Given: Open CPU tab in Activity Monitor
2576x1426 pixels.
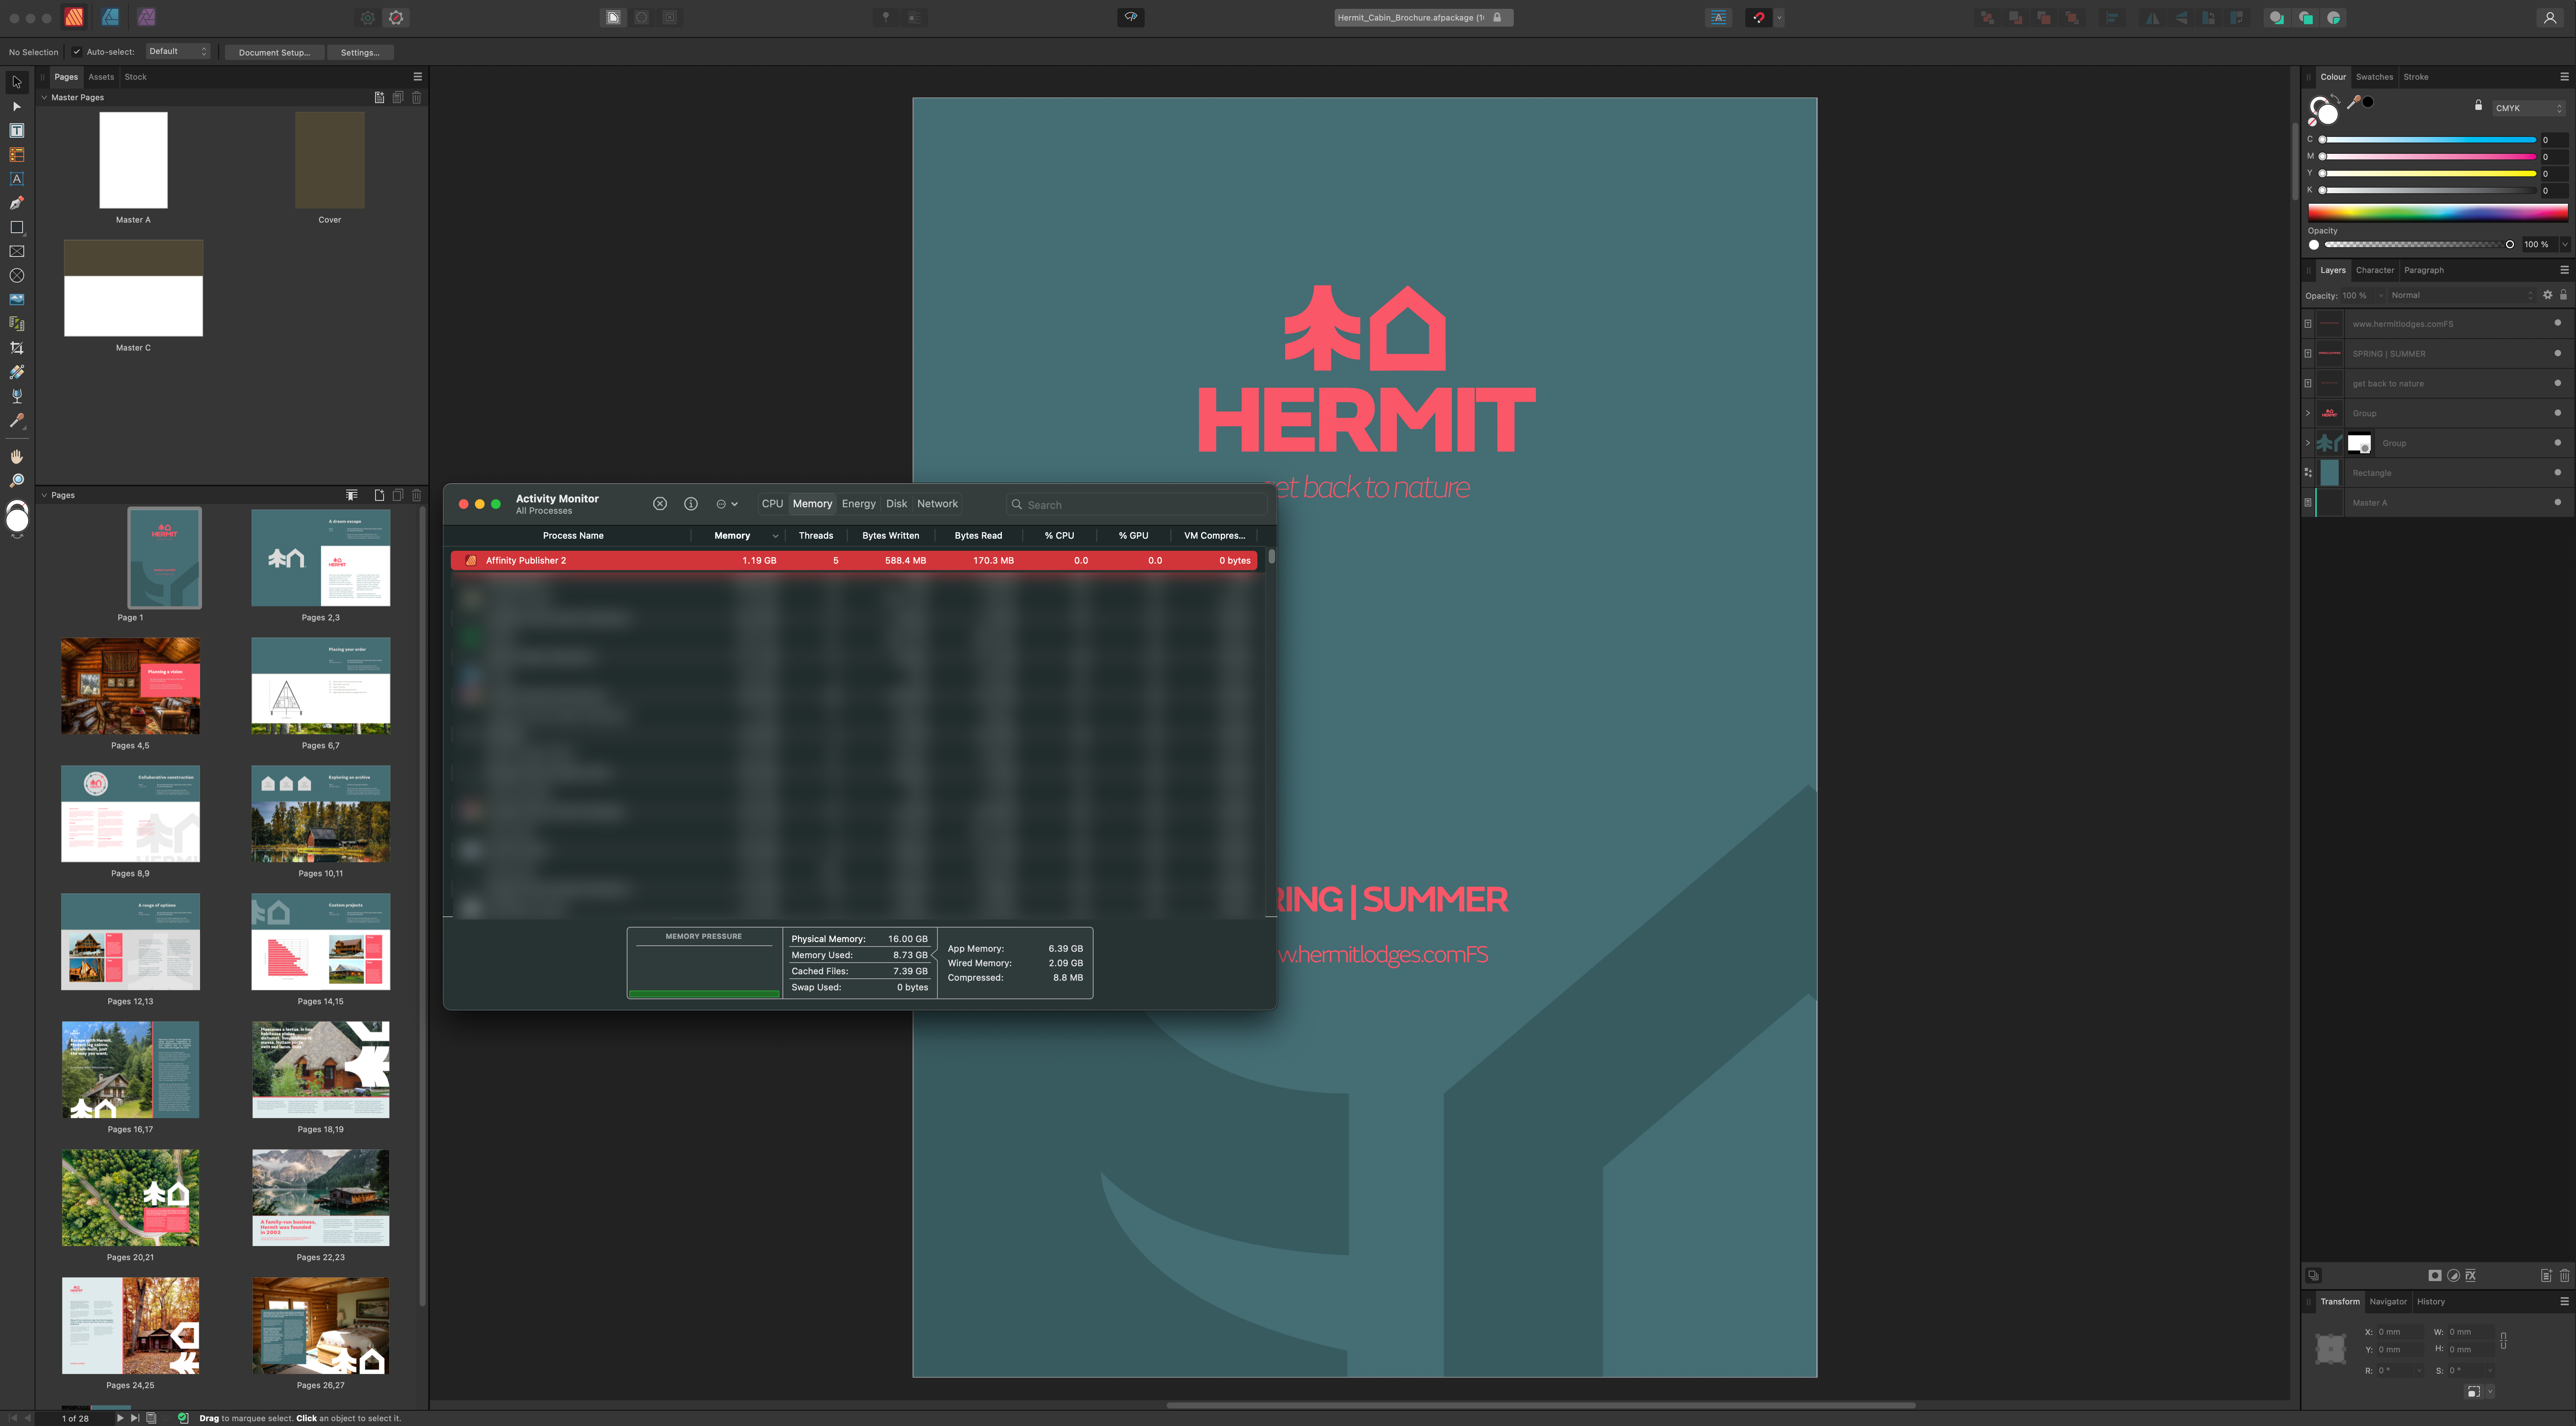Looking at the screenshot, I should 772,504.
